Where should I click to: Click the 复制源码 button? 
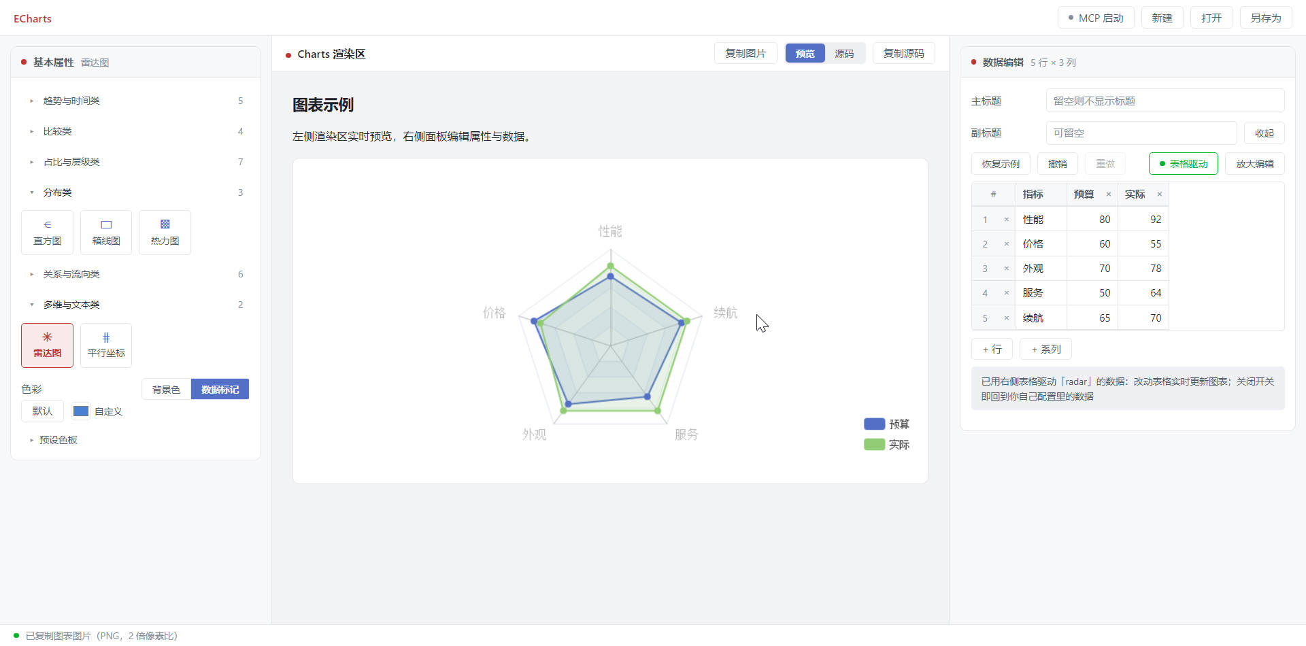click(903, 53)
